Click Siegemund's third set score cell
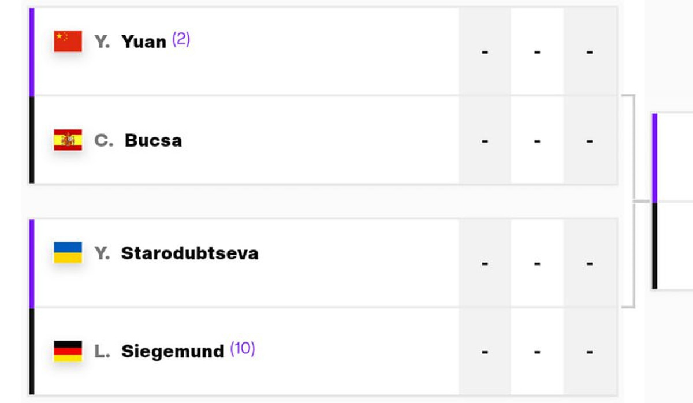The width and height of the screenshot is (693, 403). click(x=589, y=352)
